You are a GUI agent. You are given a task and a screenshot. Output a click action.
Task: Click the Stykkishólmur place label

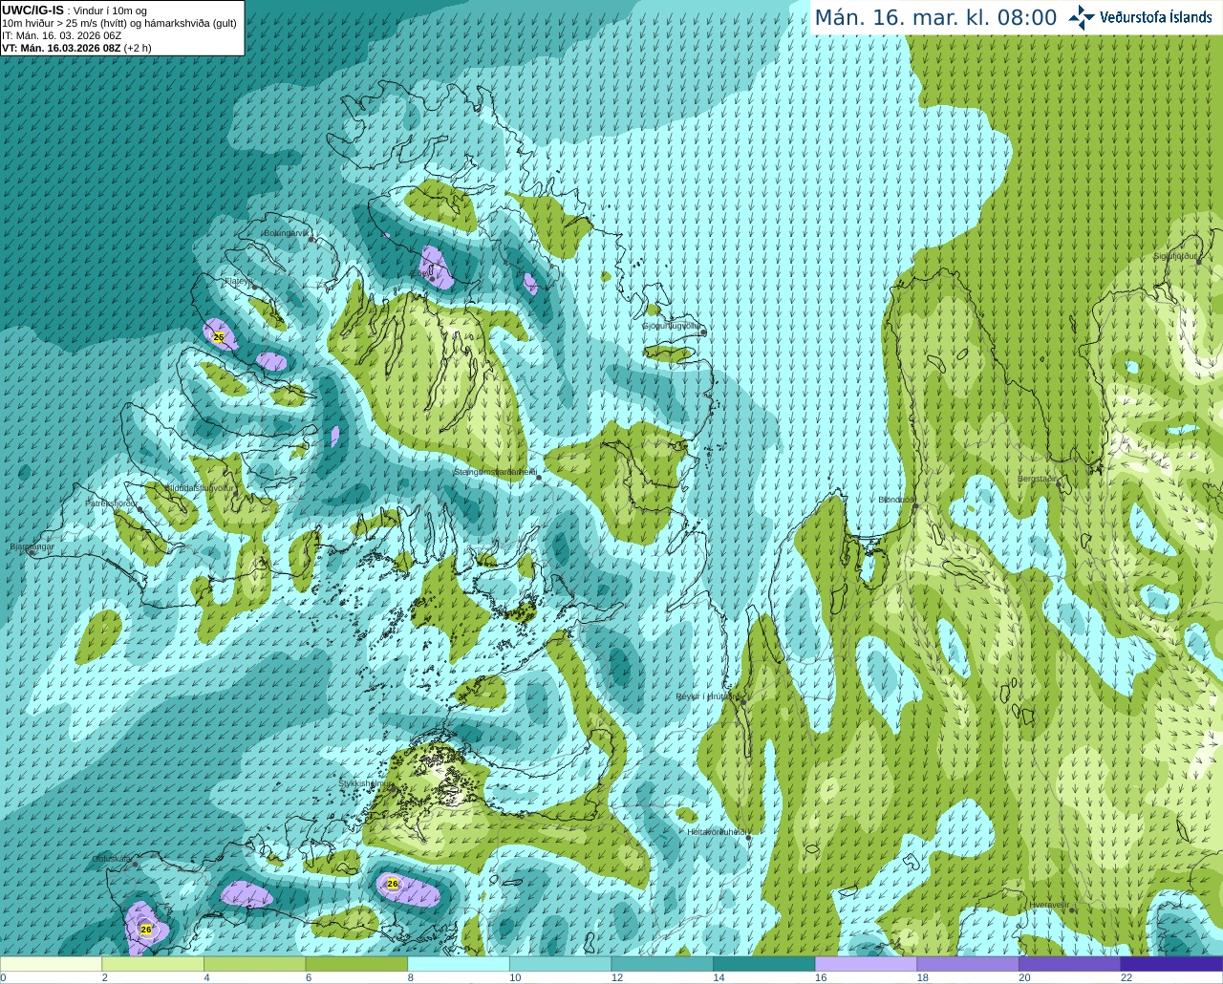[x=366, y=783]
